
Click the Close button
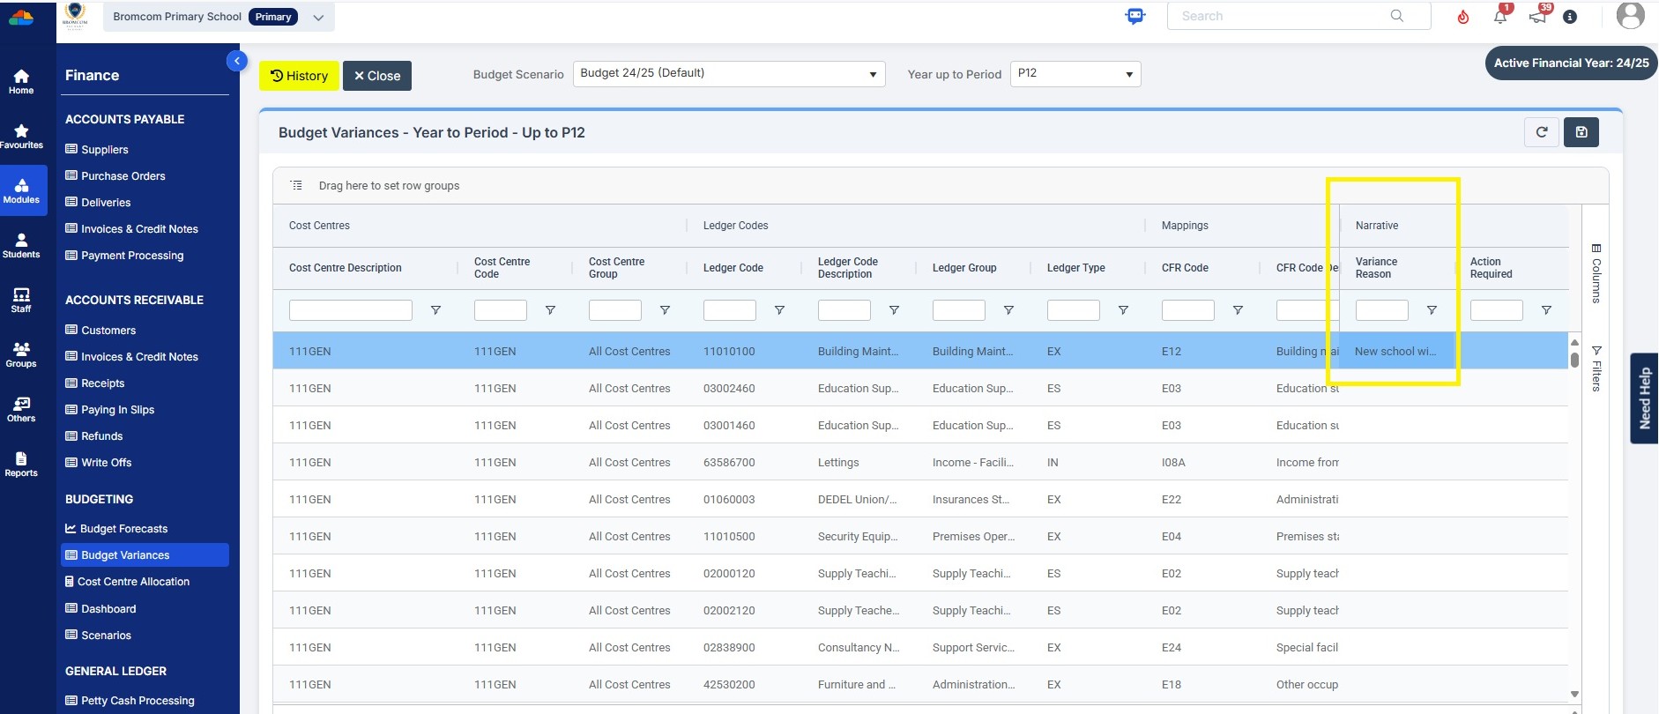(x=377, y=76)
